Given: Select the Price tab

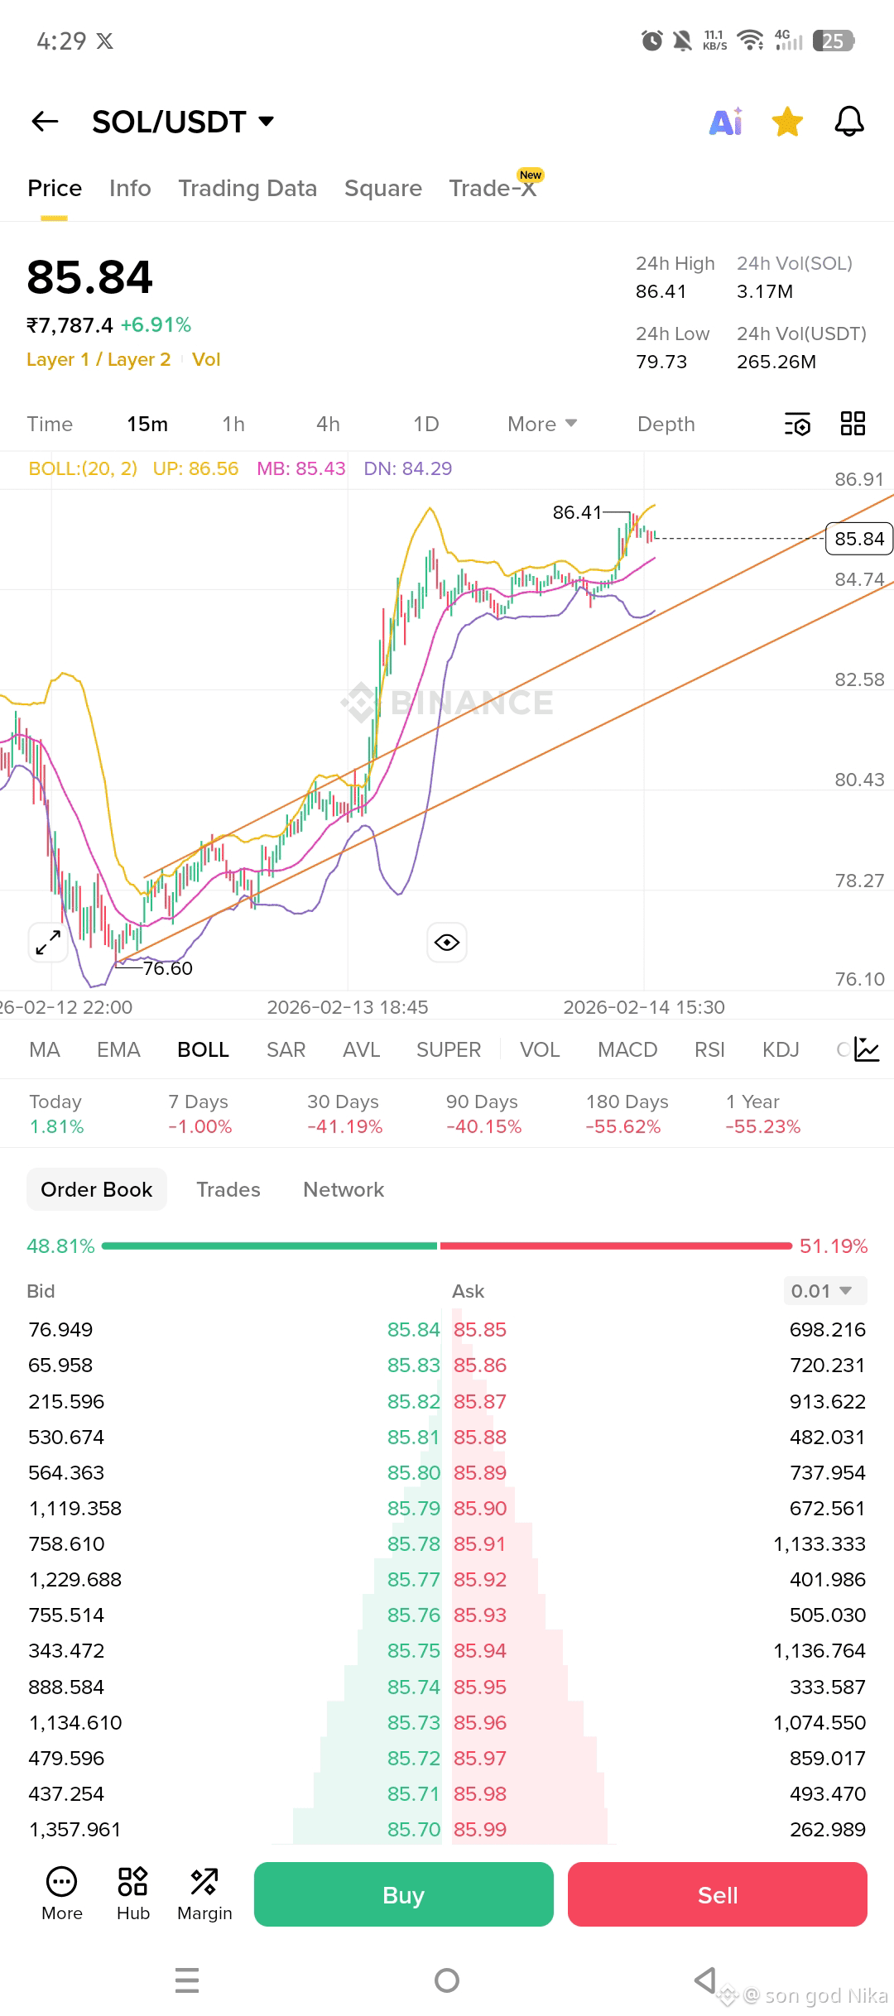Looking at the screenshot, I should pos(55,189).
